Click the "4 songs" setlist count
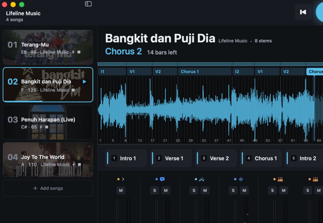323x223 pixels. click(x=15, y=20)
